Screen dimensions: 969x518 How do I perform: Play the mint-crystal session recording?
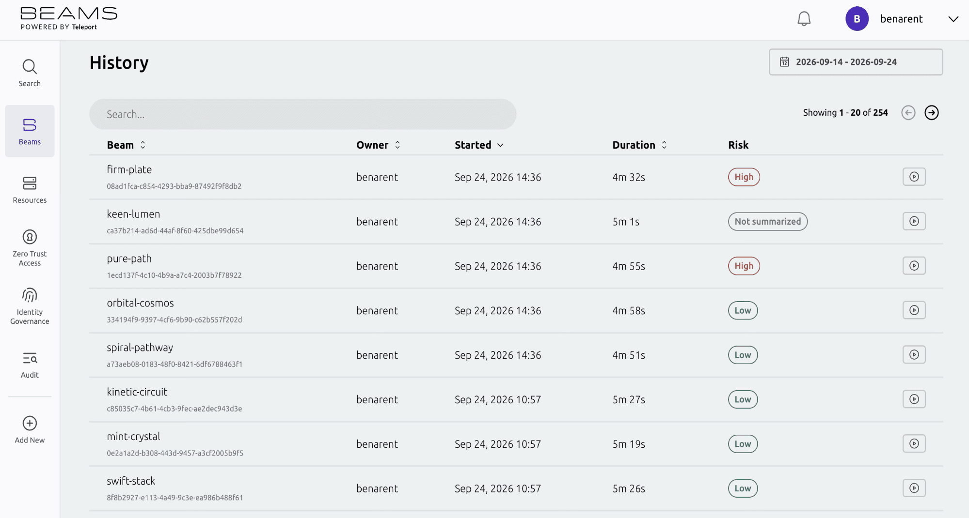(914, 444)
